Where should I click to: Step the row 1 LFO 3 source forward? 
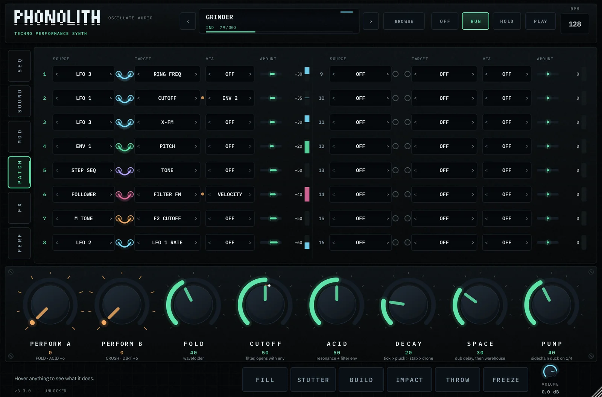111,74
